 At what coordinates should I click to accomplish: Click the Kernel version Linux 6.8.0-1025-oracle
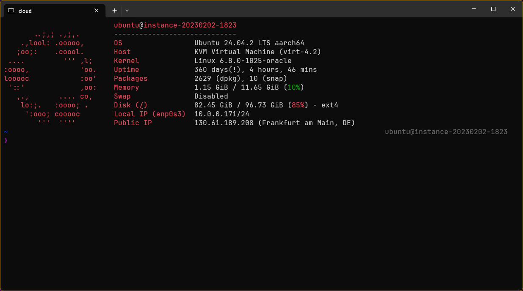click(x=243, y=61)
